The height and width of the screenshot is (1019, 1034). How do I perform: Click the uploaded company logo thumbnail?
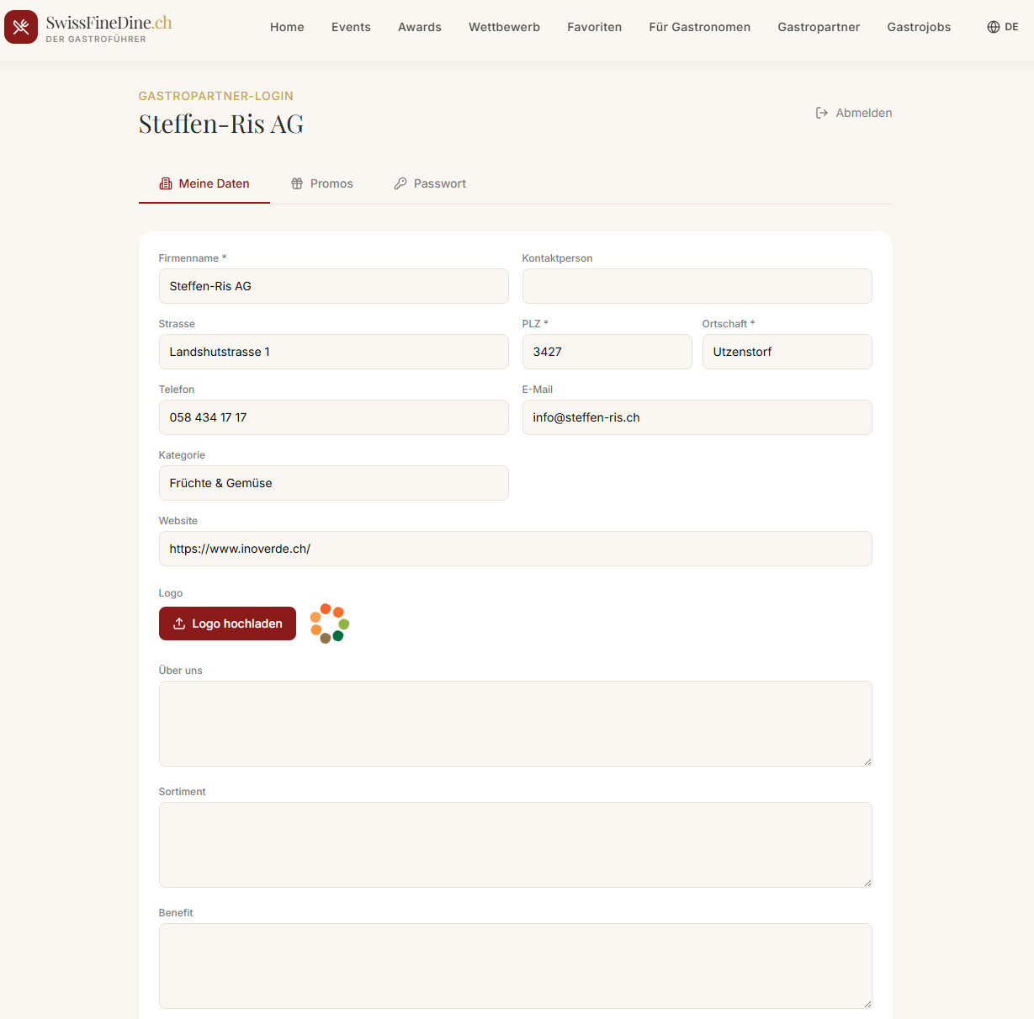329,624
